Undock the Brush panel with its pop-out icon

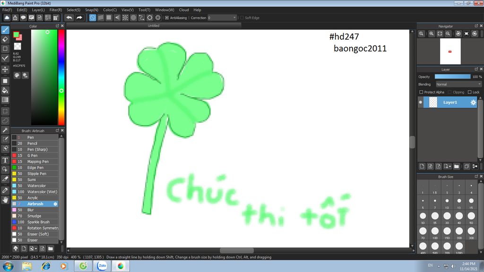[57, 130]
